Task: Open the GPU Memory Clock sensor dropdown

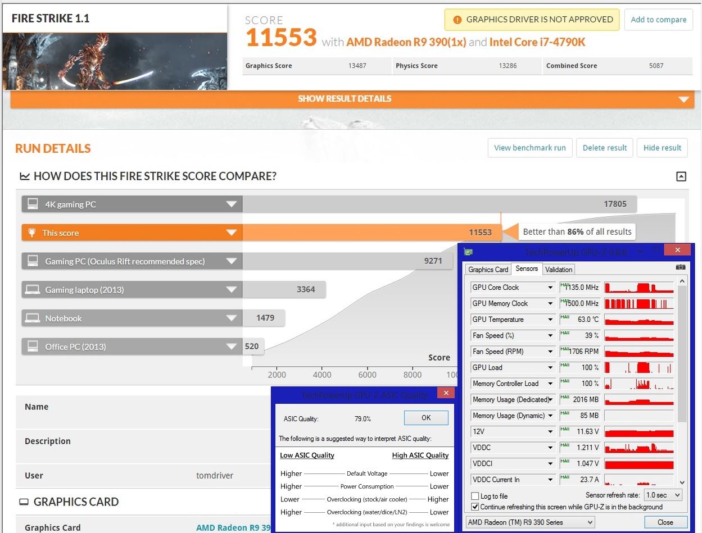Action: pos(550,303)
